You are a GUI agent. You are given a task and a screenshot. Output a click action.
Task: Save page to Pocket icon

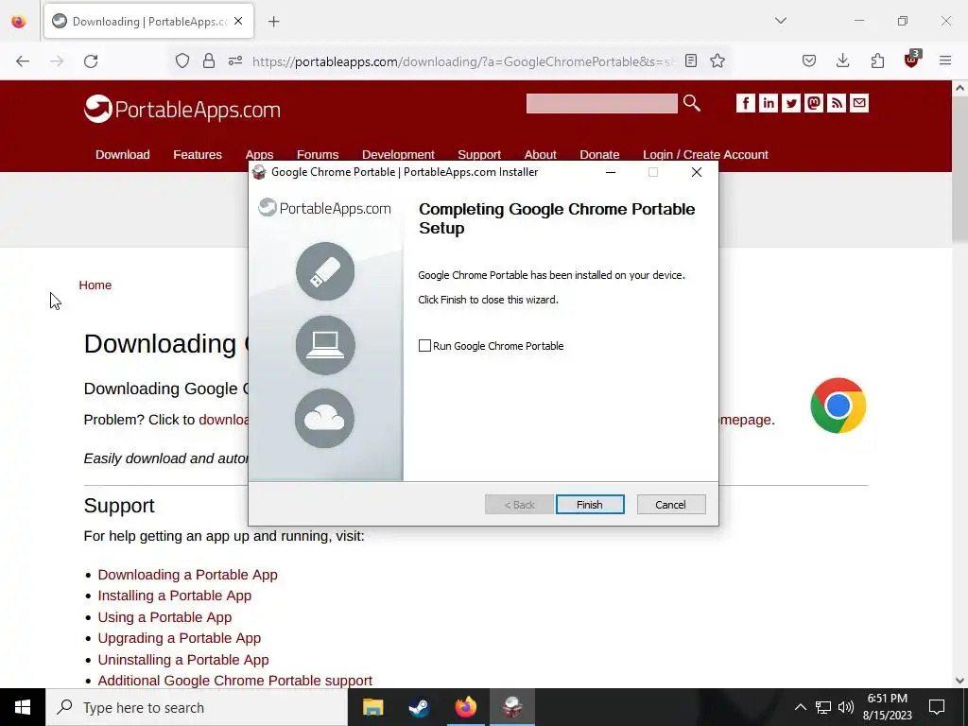[809, 60]
